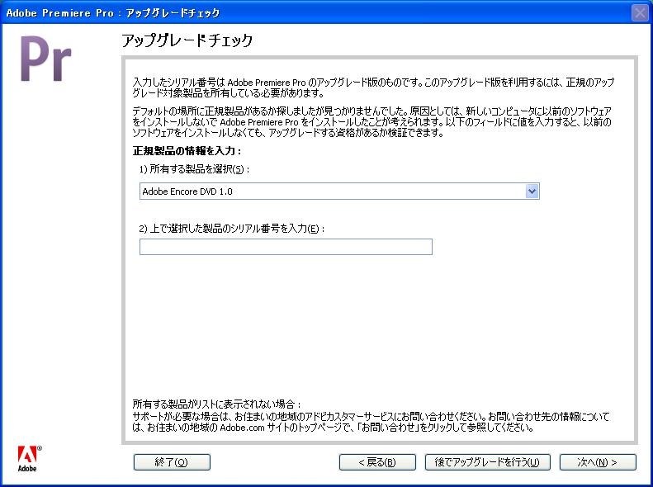
Task: Click the 終了(Q) quit button
Action: 172,462
